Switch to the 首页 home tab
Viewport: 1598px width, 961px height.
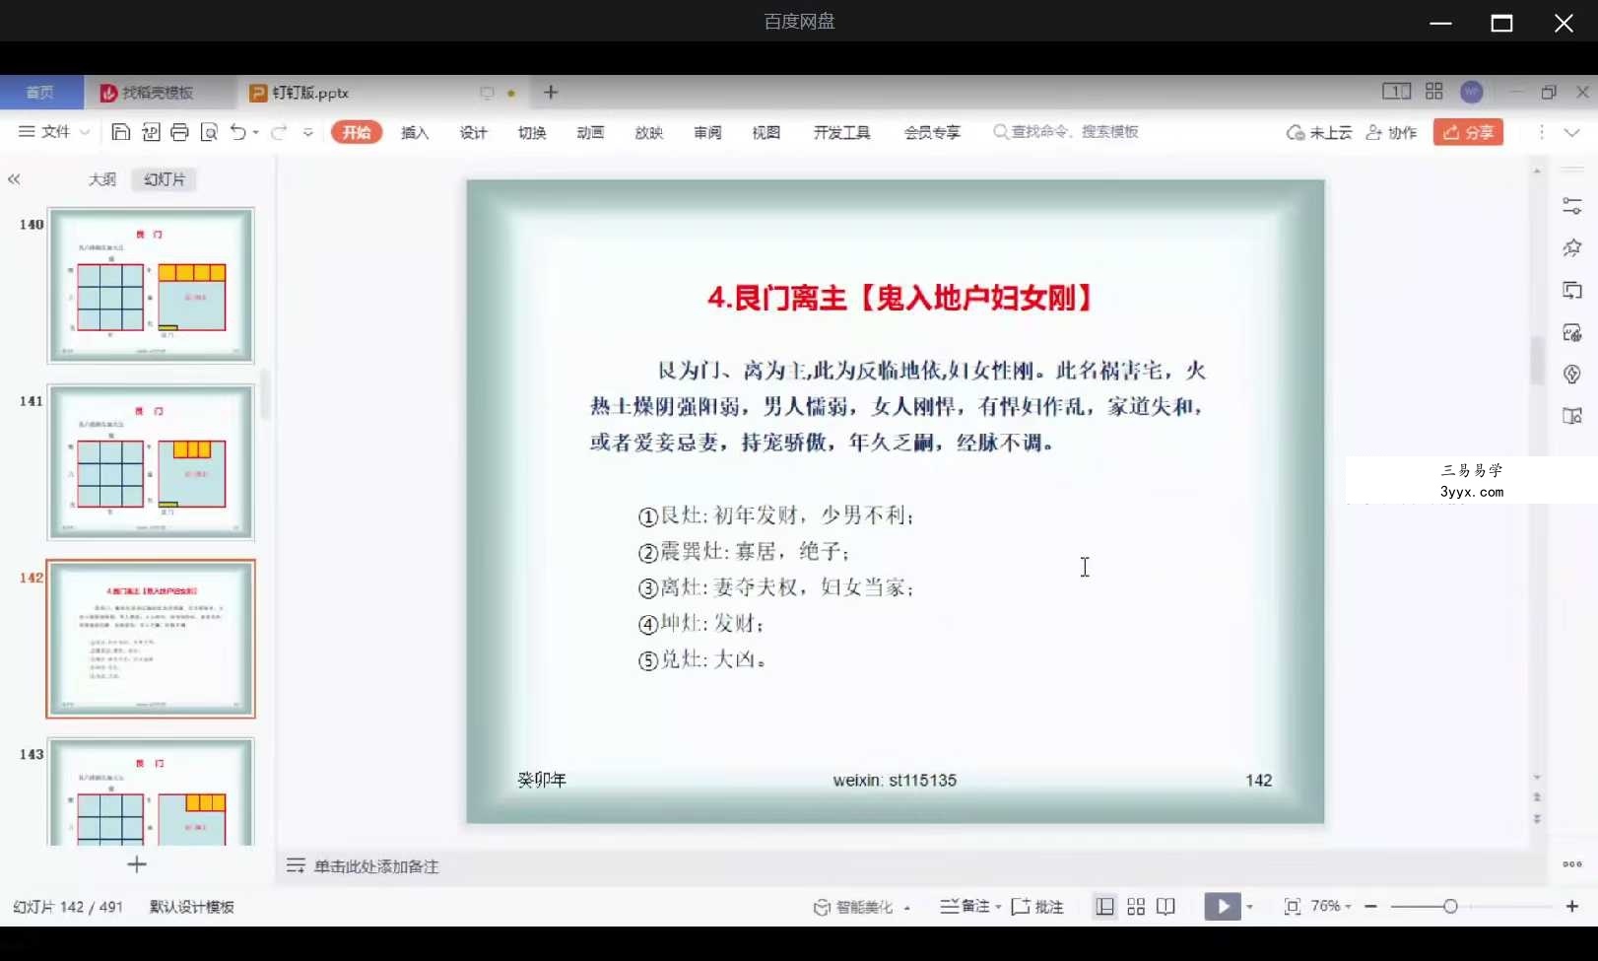click(x=41, y=92)
